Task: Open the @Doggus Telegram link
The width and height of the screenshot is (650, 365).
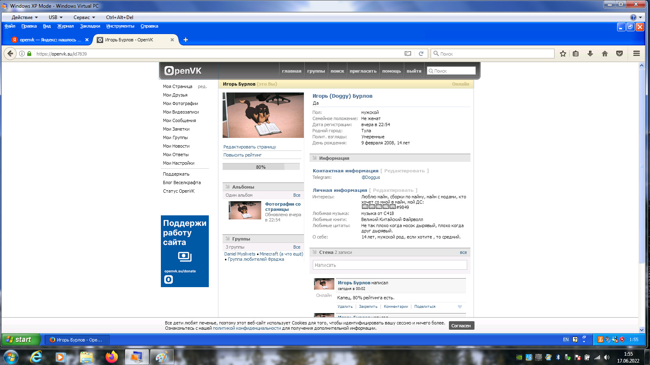Action: pyautogui.click(x=371, y=177)
